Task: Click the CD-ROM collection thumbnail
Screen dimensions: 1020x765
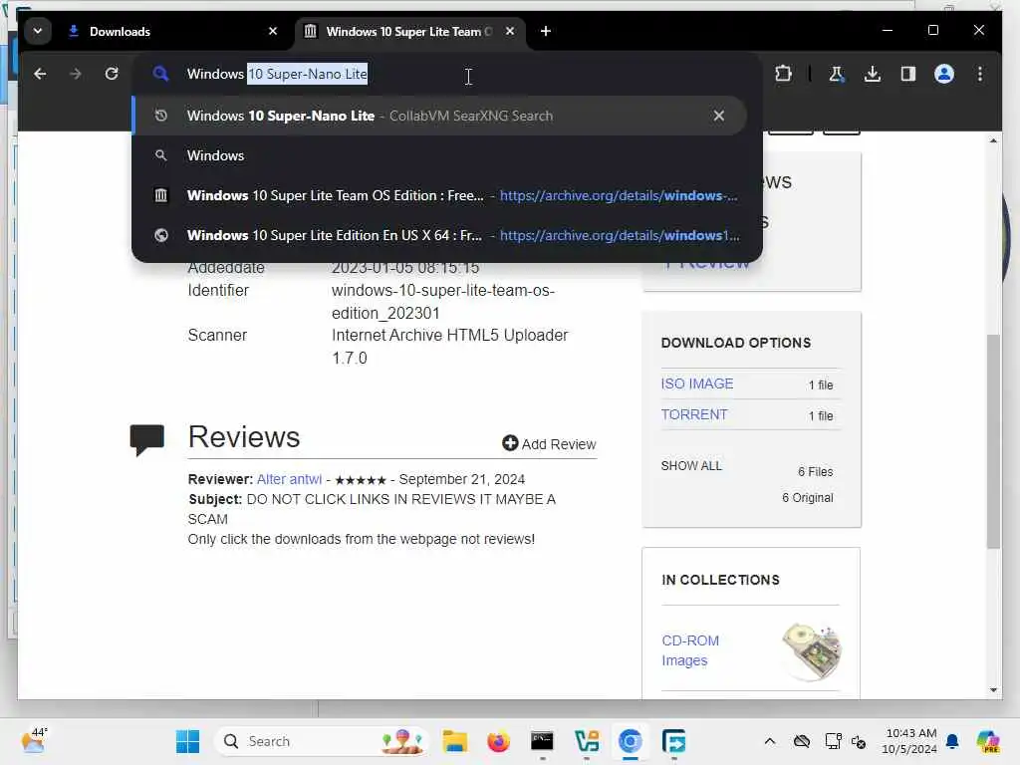Action: [x=811, y=650]
